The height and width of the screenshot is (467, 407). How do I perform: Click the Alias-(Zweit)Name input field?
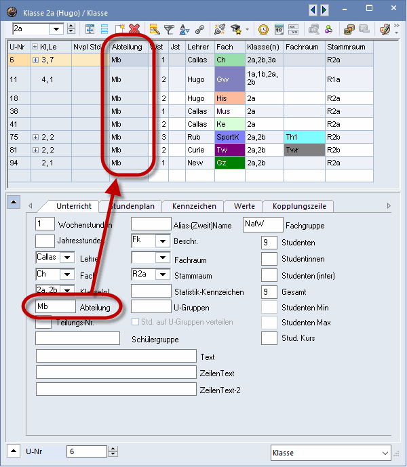(x=151, y=224)
